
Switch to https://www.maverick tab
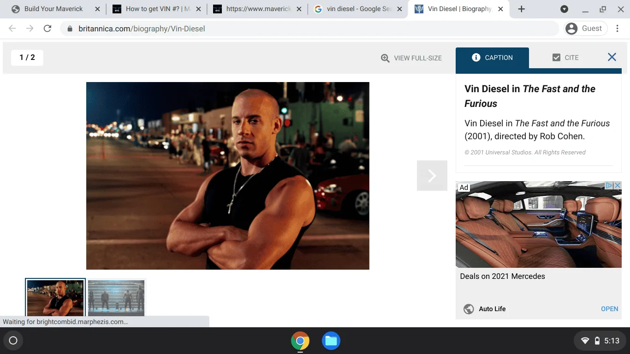point(258,9)
